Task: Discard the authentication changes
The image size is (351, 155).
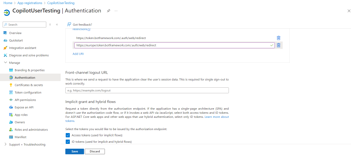Action: [x=94, y=151]
